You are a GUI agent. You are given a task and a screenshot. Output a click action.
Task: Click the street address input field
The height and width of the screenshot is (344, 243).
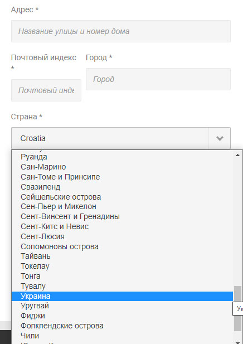coord(121,31)
